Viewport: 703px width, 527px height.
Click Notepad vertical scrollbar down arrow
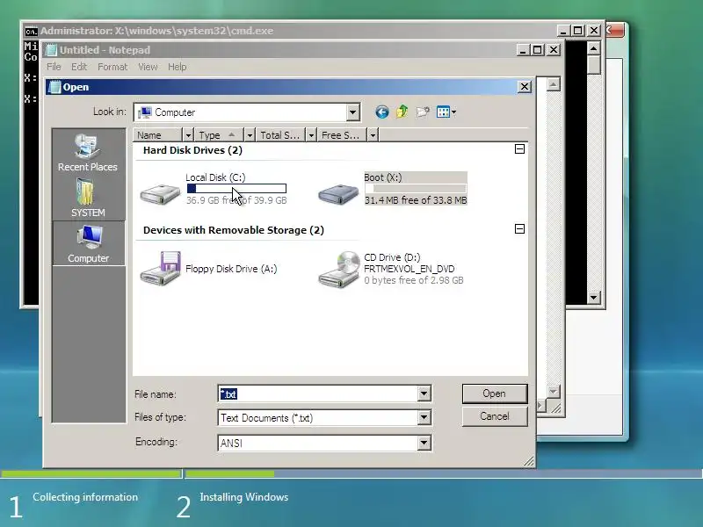(554, 392)
